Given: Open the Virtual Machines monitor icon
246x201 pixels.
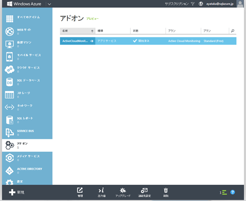Looking at the screenshot, I should [x=9, y=44].
